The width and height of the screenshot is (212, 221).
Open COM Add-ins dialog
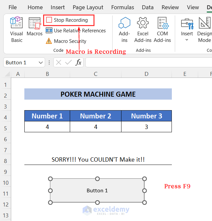[x=162, y=30]
